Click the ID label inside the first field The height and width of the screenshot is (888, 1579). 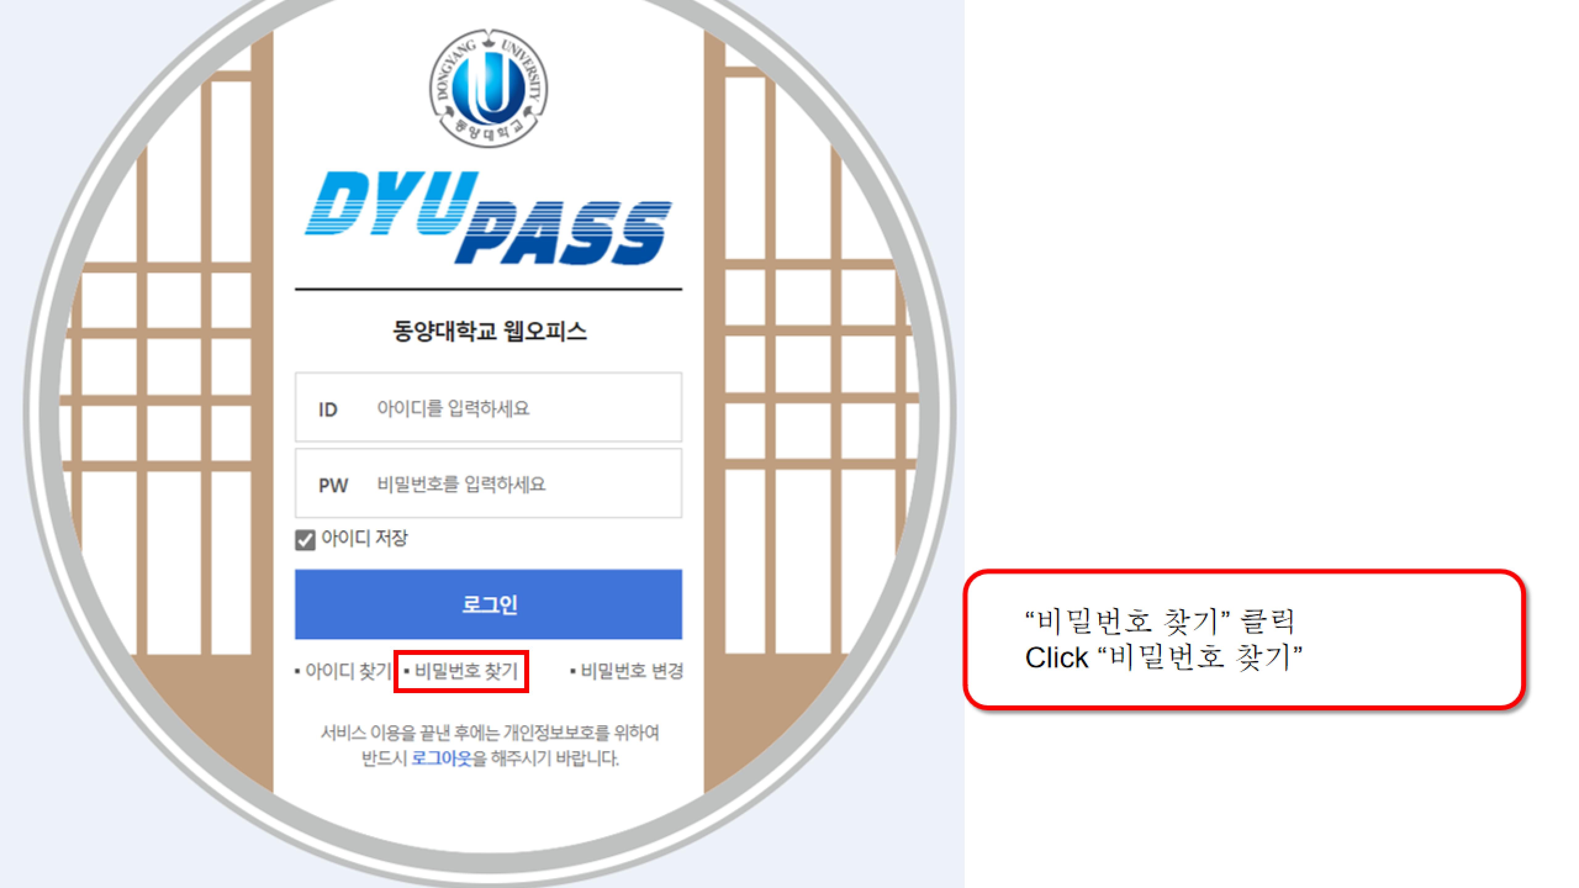tap(328, 409)
